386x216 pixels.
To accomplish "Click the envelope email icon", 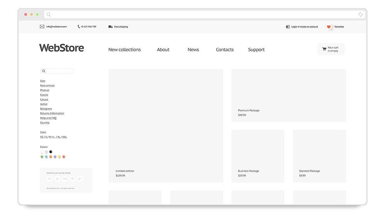I will point(42,27).
